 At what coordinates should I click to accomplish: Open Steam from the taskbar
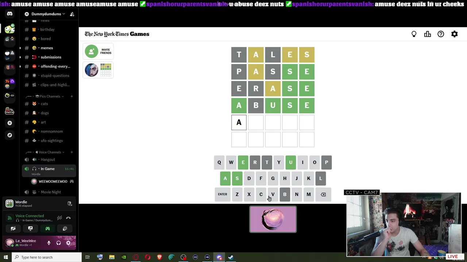pos(231,257)
